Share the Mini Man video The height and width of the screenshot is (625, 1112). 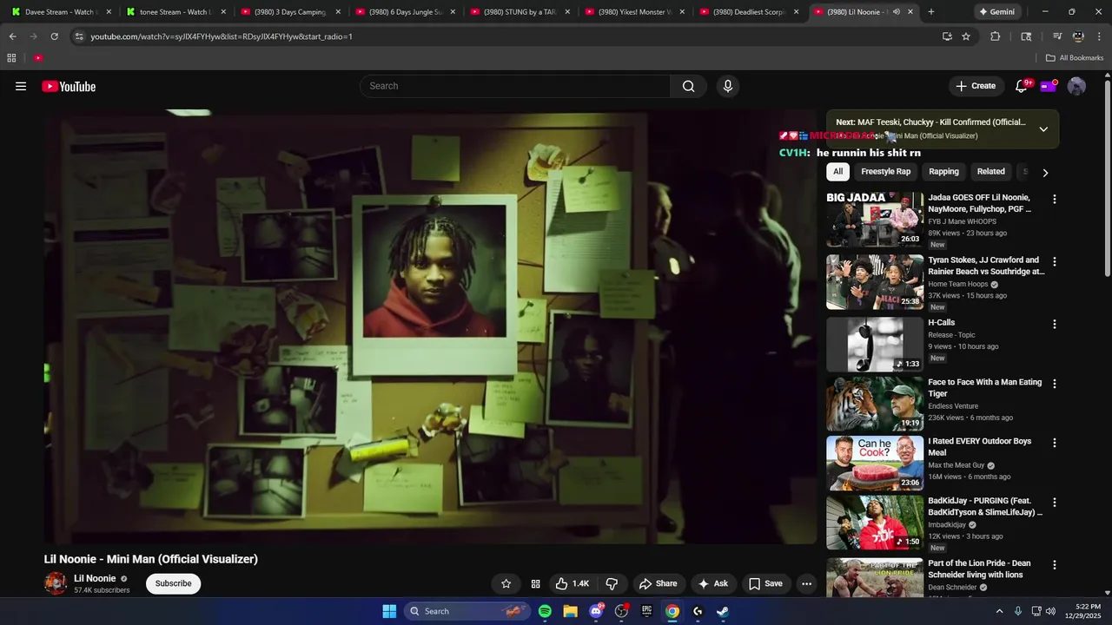657,583
